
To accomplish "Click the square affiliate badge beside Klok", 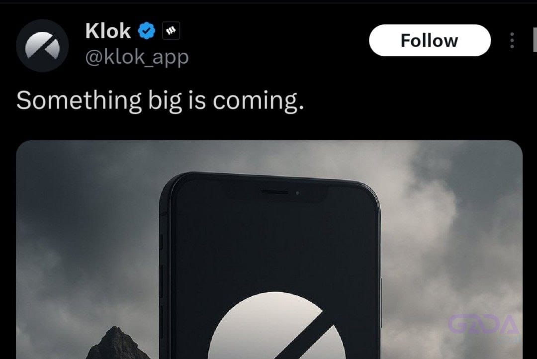I will point(171,31).
